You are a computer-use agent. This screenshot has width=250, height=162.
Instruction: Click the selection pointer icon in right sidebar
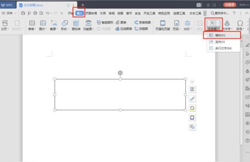coord(247,54)
